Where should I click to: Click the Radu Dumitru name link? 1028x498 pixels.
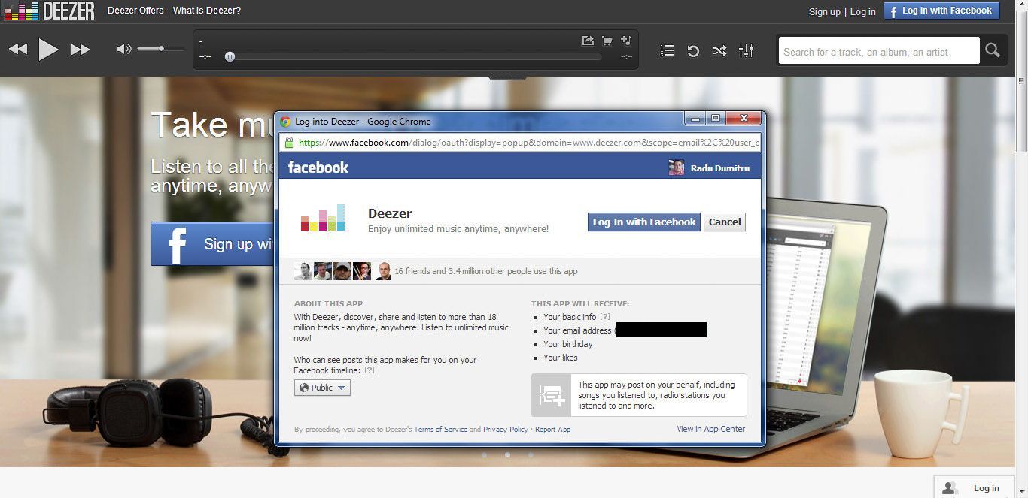tap(720, 168)
